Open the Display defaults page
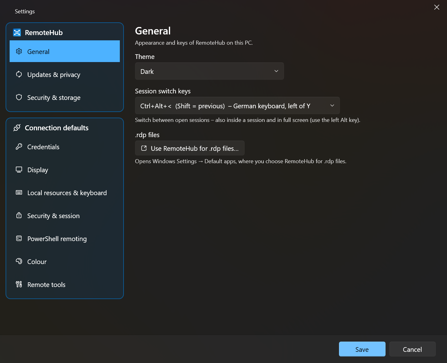The image size is (447, 363). tap(65, 170)
